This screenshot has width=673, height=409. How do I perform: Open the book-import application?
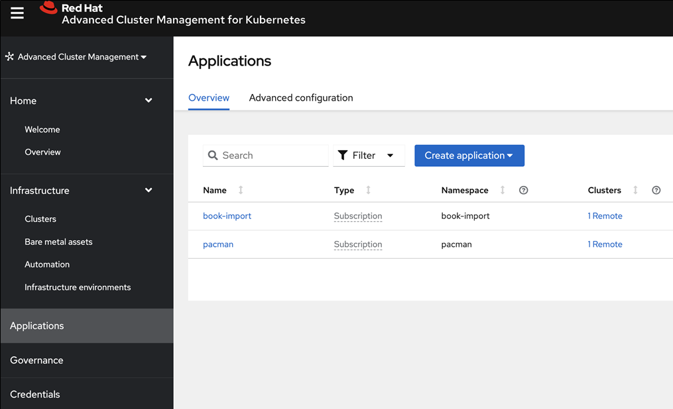point(227,216)
